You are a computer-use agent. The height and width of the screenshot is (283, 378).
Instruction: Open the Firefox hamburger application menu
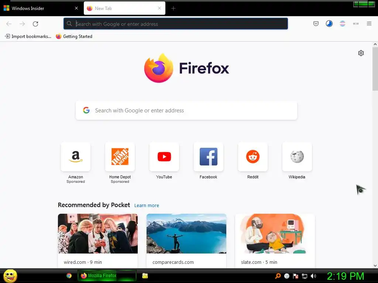[369, 24]
